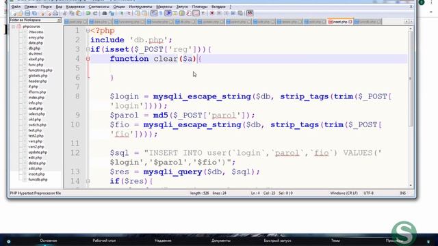Collapse the function fold marker at line 4
Viewport: 438px width, 246px height.
pos(88,59)
